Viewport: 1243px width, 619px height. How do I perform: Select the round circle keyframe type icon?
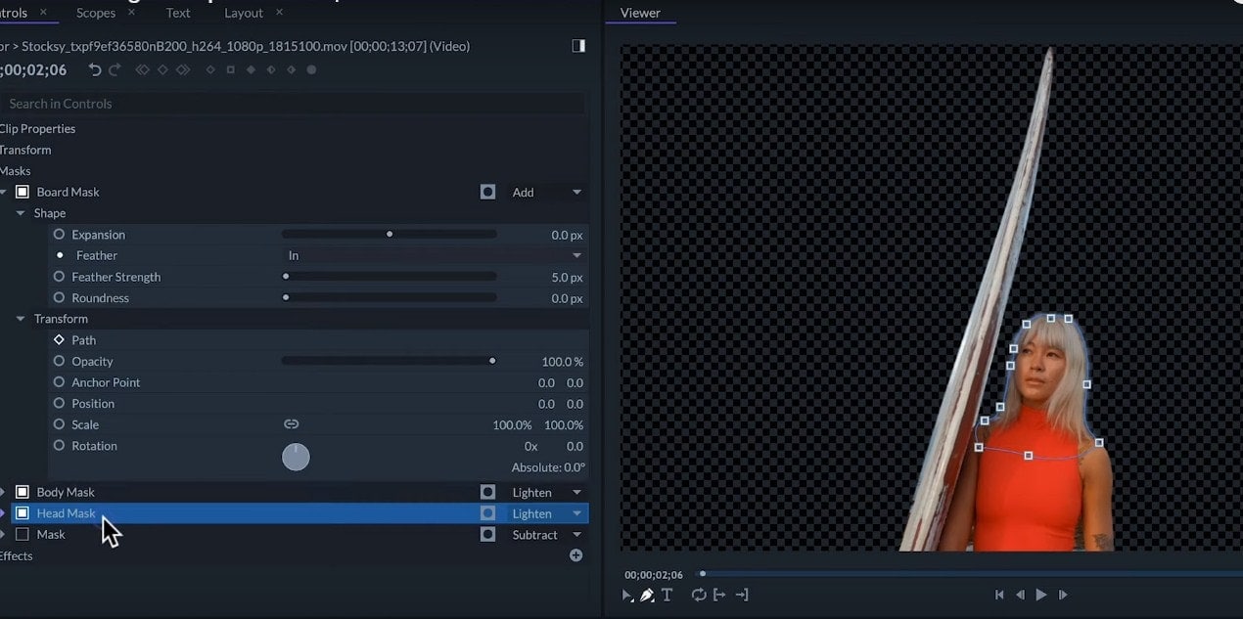pyautogui.click(x=312, y=69)
